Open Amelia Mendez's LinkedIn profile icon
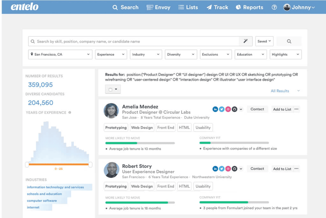Screen dimensions: 326x218 click(215, 109)
